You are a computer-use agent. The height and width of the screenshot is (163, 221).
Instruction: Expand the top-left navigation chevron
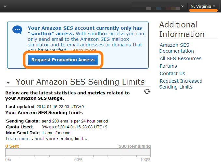click(x=5, y=6)
